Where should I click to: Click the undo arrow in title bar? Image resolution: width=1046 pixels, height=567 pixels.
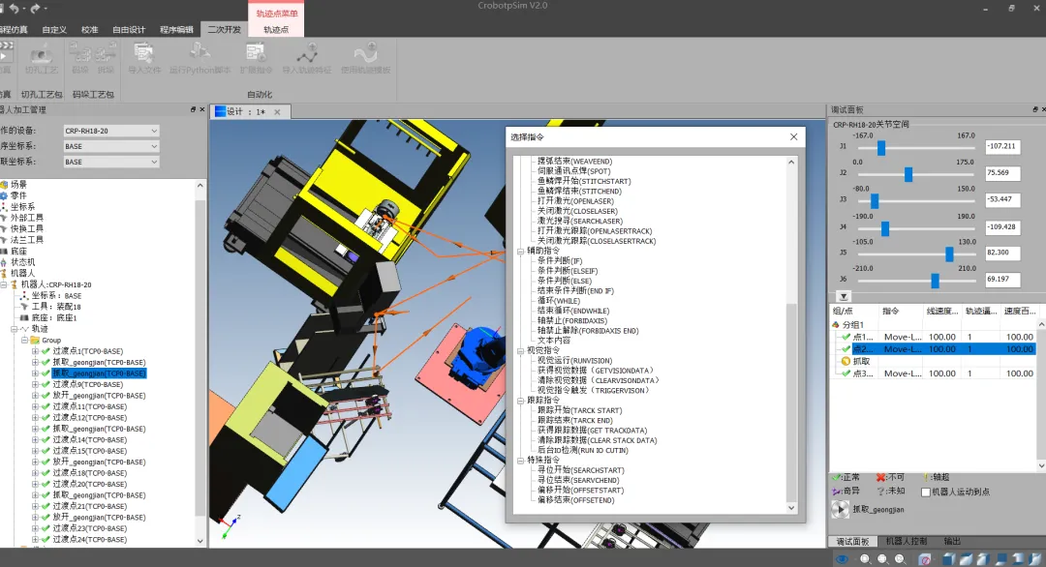pos(15,8)
